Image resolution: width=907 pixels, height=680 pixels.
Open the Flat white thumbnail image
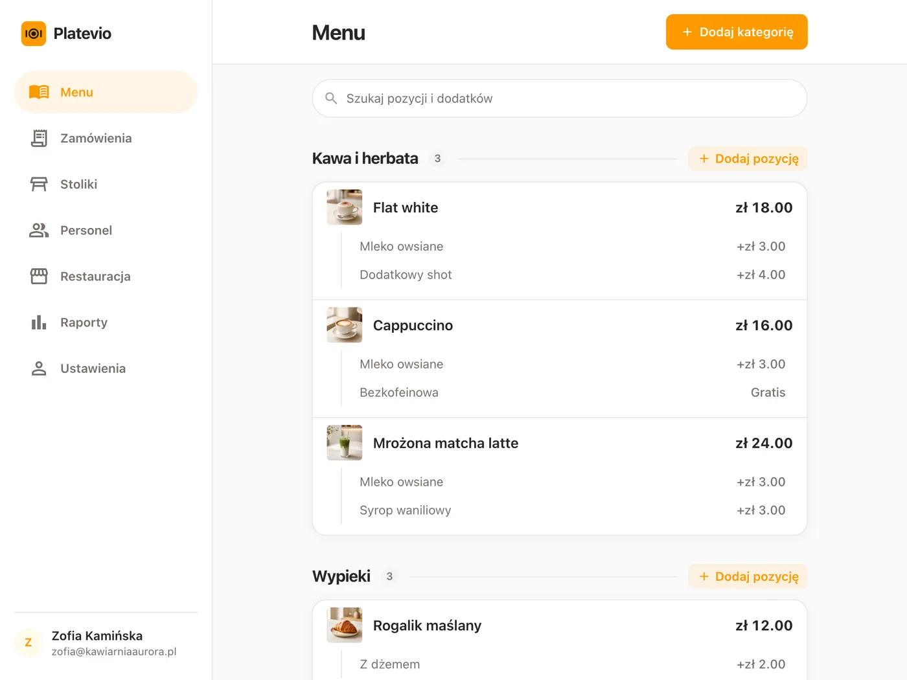click(x=345, y=207)
